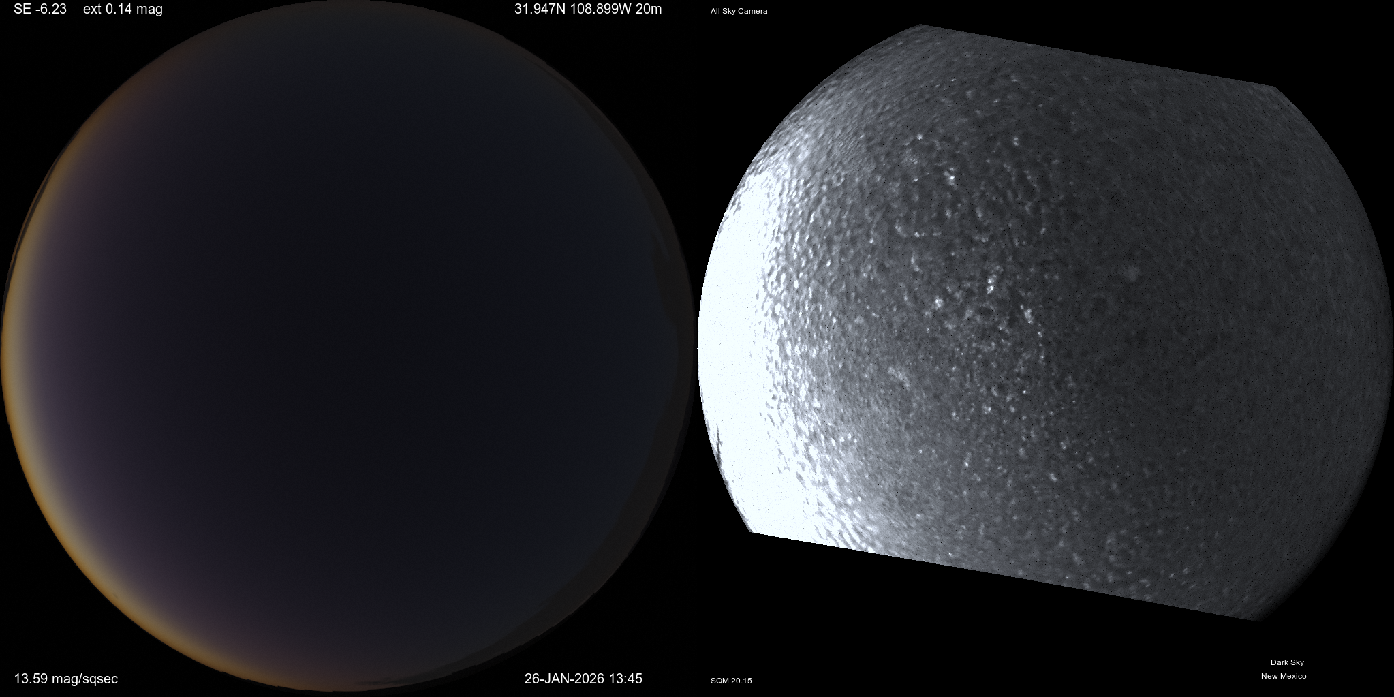Click the 108.899W longitude value
The image size is (1394, 697).
(x=606, y=10)
